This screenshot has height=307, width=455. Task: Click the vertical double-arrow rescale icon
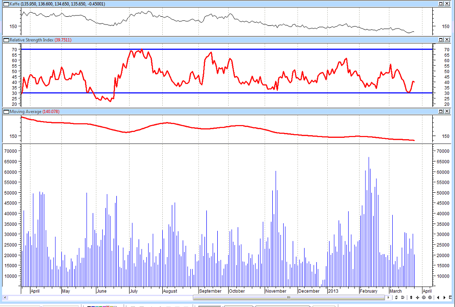(411, 297)
